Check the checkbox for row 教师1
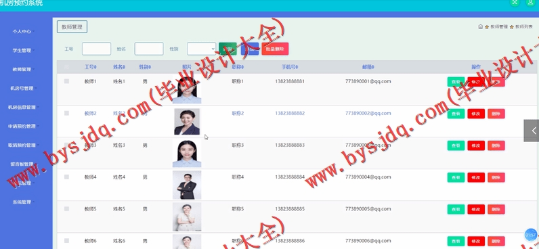 point(66,81)
